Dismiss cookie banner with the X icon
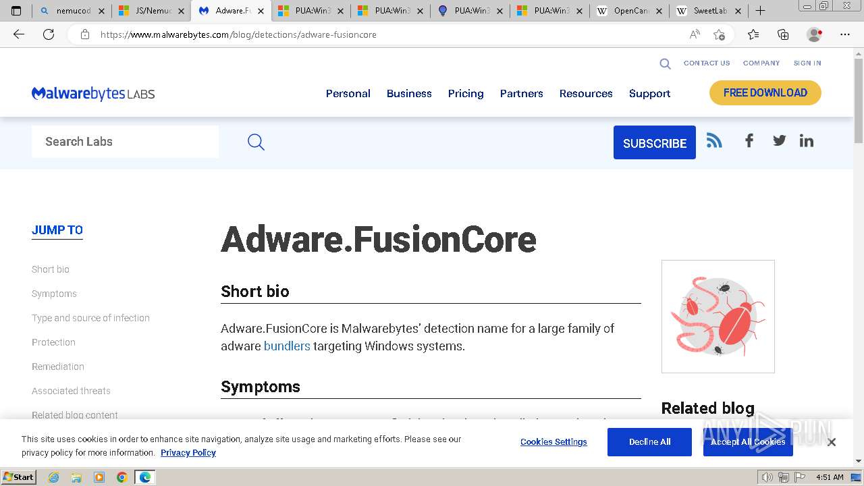The height and width of the screenshot is (486, 864). [x=832, y=442]
